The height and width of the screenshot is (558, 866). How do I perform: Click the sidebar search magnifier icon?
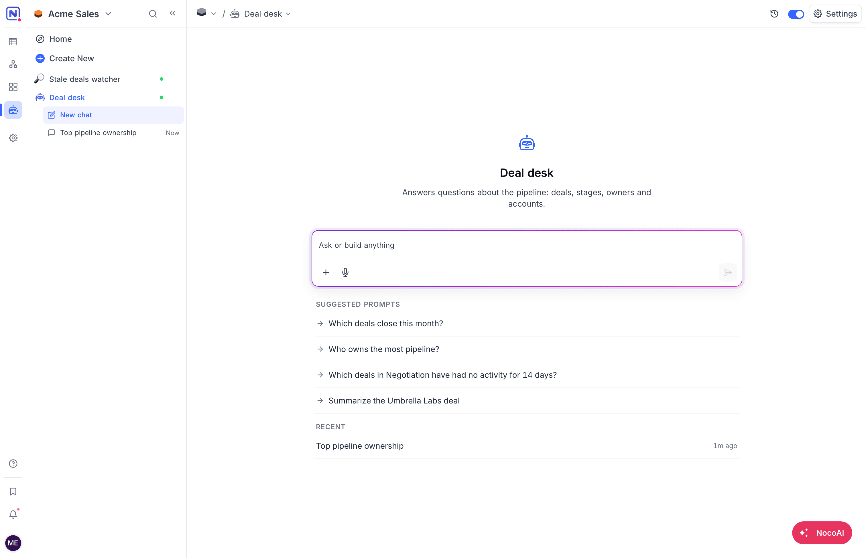pyautogui.click(x=153, y=14)
